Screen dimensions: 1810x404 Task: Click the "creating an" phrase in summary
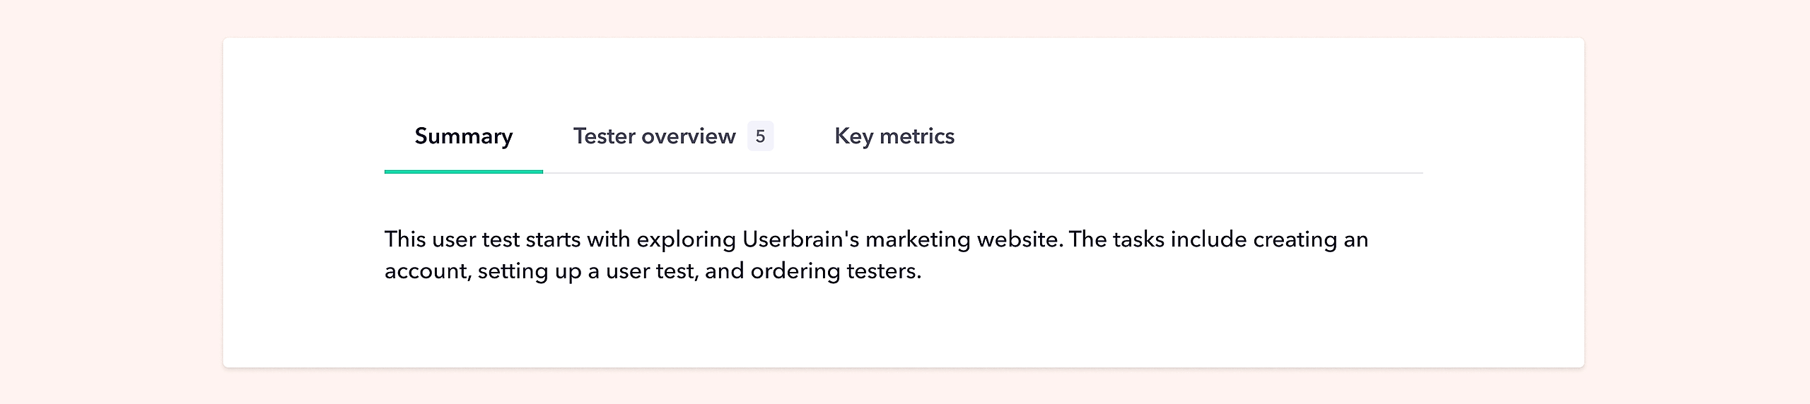pyautogui.click(x=1310, y=239)
